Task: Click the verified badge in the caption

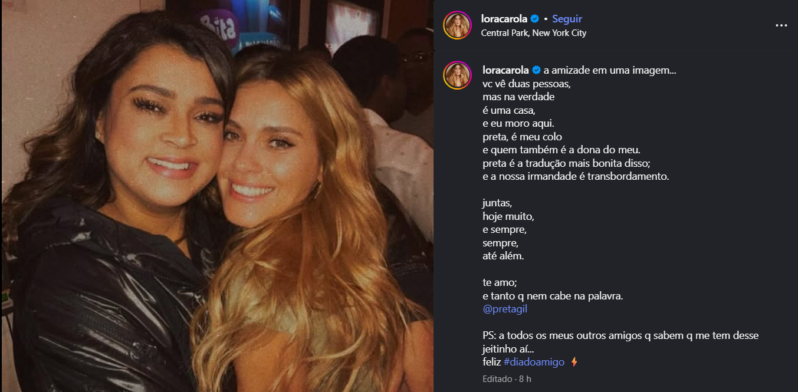Action: coord(536,70)
